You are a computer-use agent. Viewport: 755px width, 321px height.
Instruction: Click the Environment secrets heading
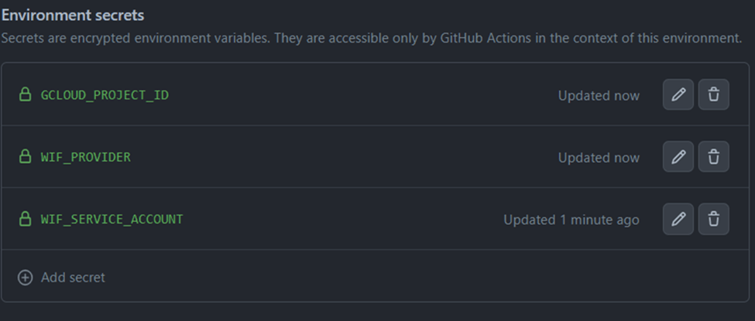click(73, 15)
